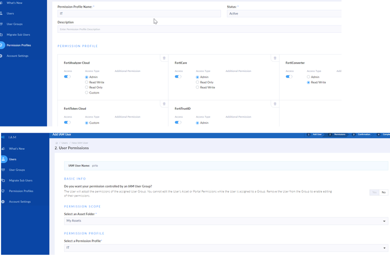Open Migrate Sub Users label in lower sidebar
Viewport: 390px width, 272px height.
point(21,181)
